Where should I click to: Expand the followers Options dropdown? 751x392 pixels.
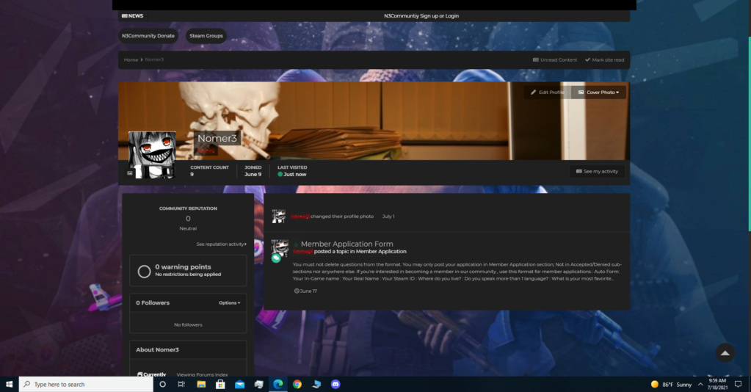(230, 303)
